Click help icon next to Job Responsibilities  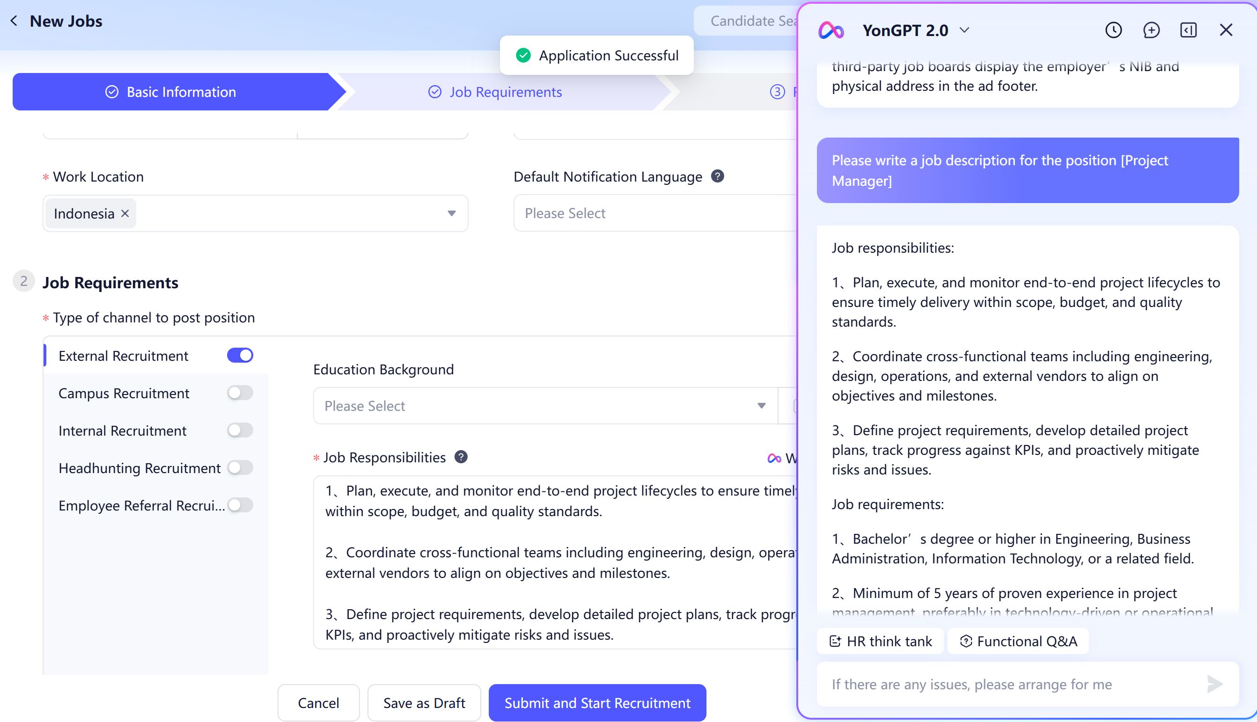(x=461, y=457)
